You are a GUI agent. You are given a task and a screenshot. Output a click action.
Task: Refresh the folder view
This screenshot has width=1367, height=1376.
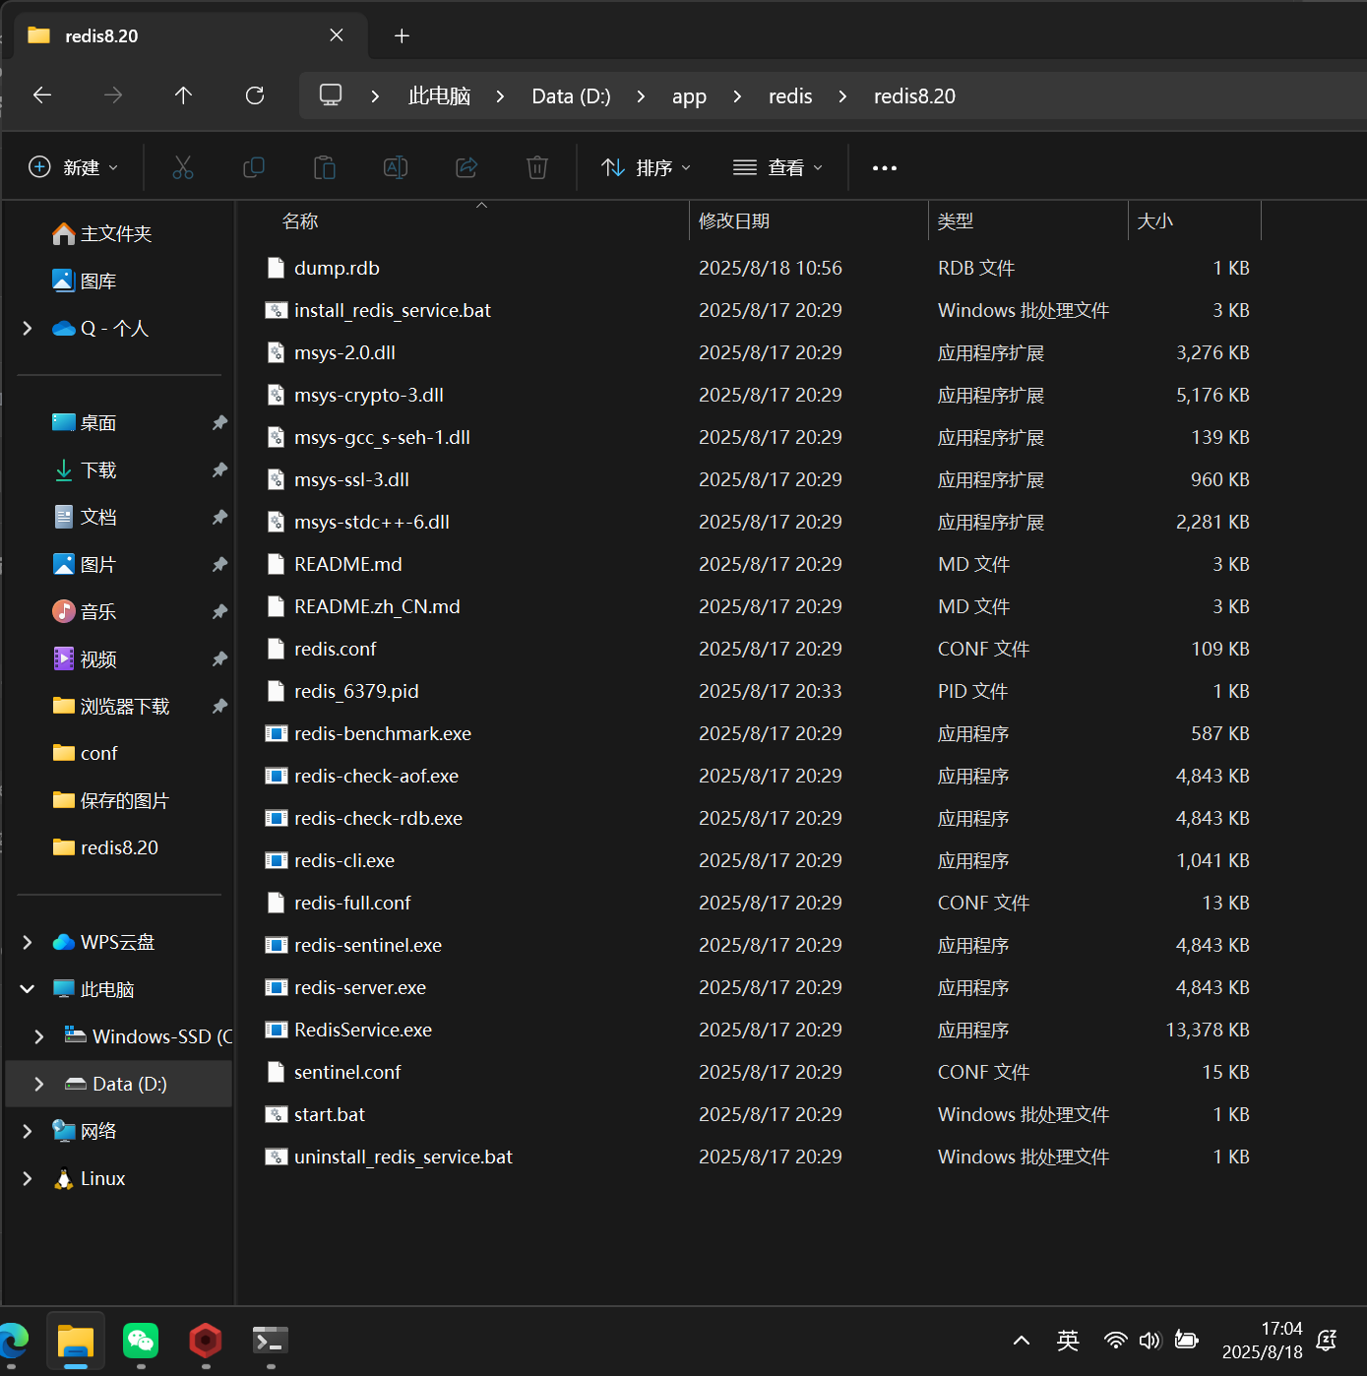coord(255,95)
